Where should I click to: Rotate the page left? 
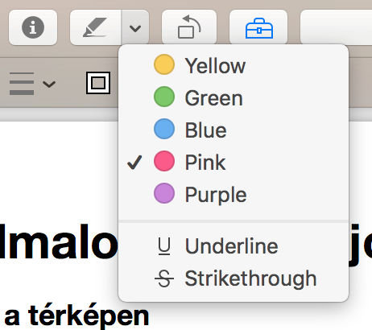189,27
